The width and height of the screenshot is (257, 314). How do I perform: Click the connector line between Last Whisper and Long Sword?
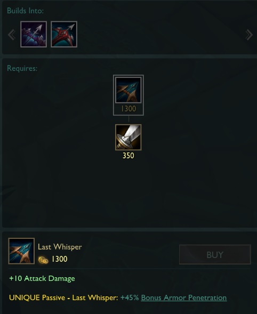point(128,119)
